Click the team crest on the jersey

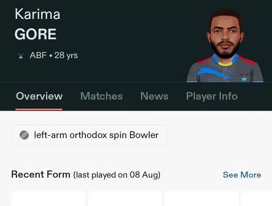click(x=244, y=77)
